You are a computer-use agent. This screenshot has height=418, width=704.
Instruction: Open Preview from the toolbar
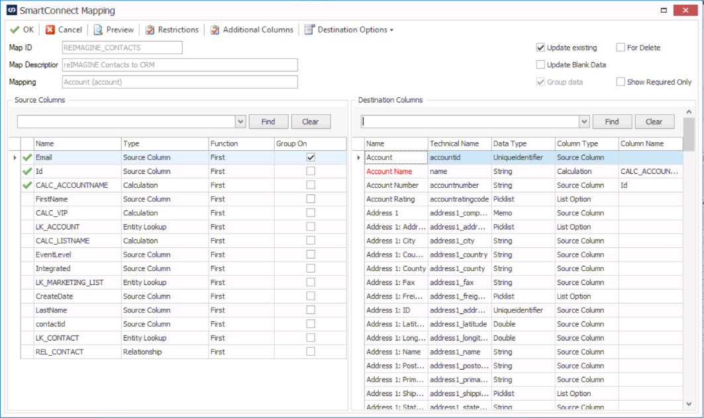pos(114,30)
